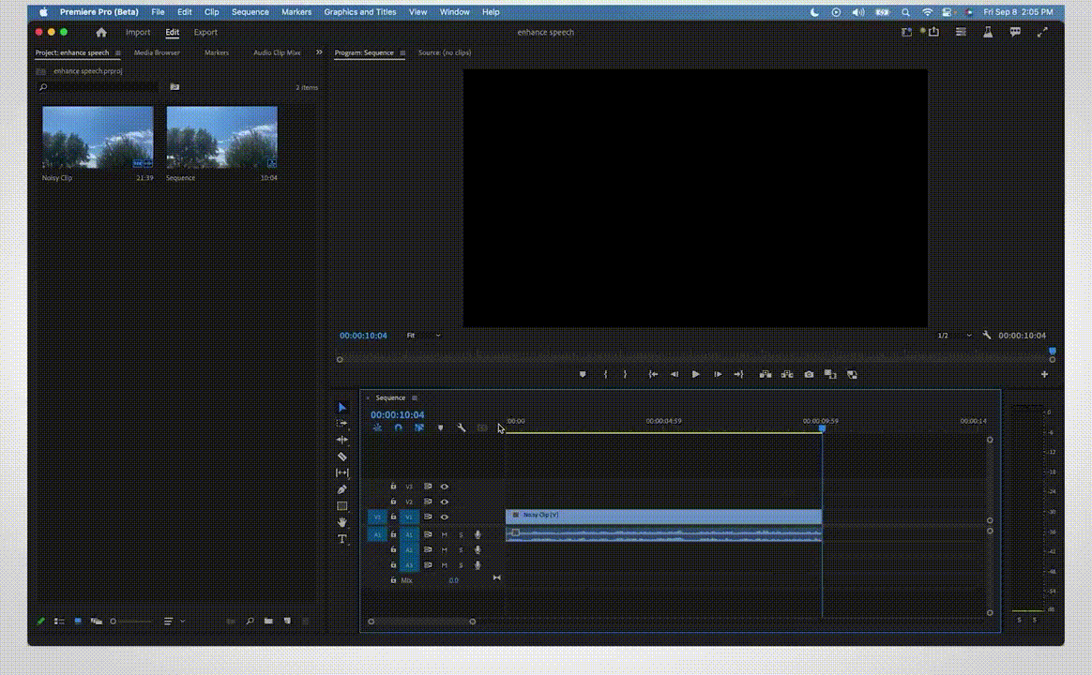1092x675 pixels.
Task: Switch to the Source (no clips) tab
Action: [445, 52]
